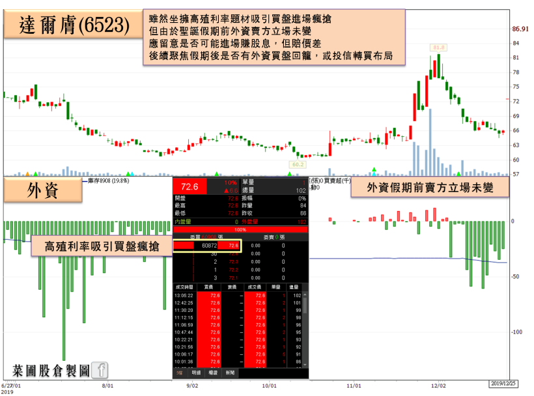Click the 單量 column header in trade list
Screen dimensions: 534x396
coord(276,287)
